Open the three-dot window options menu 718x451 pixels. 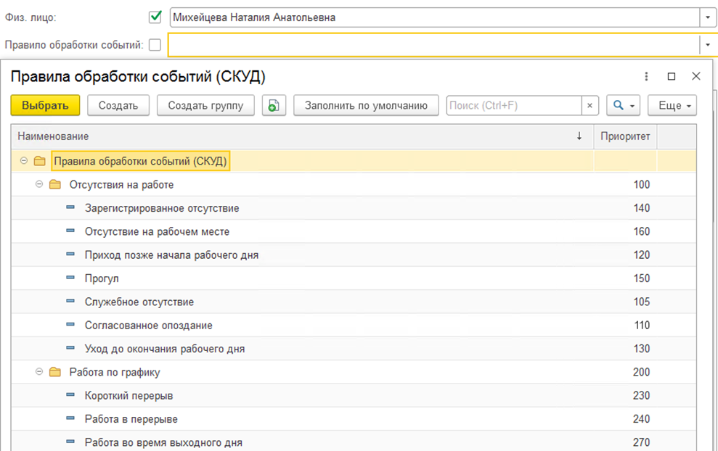(x=647, y=76)
